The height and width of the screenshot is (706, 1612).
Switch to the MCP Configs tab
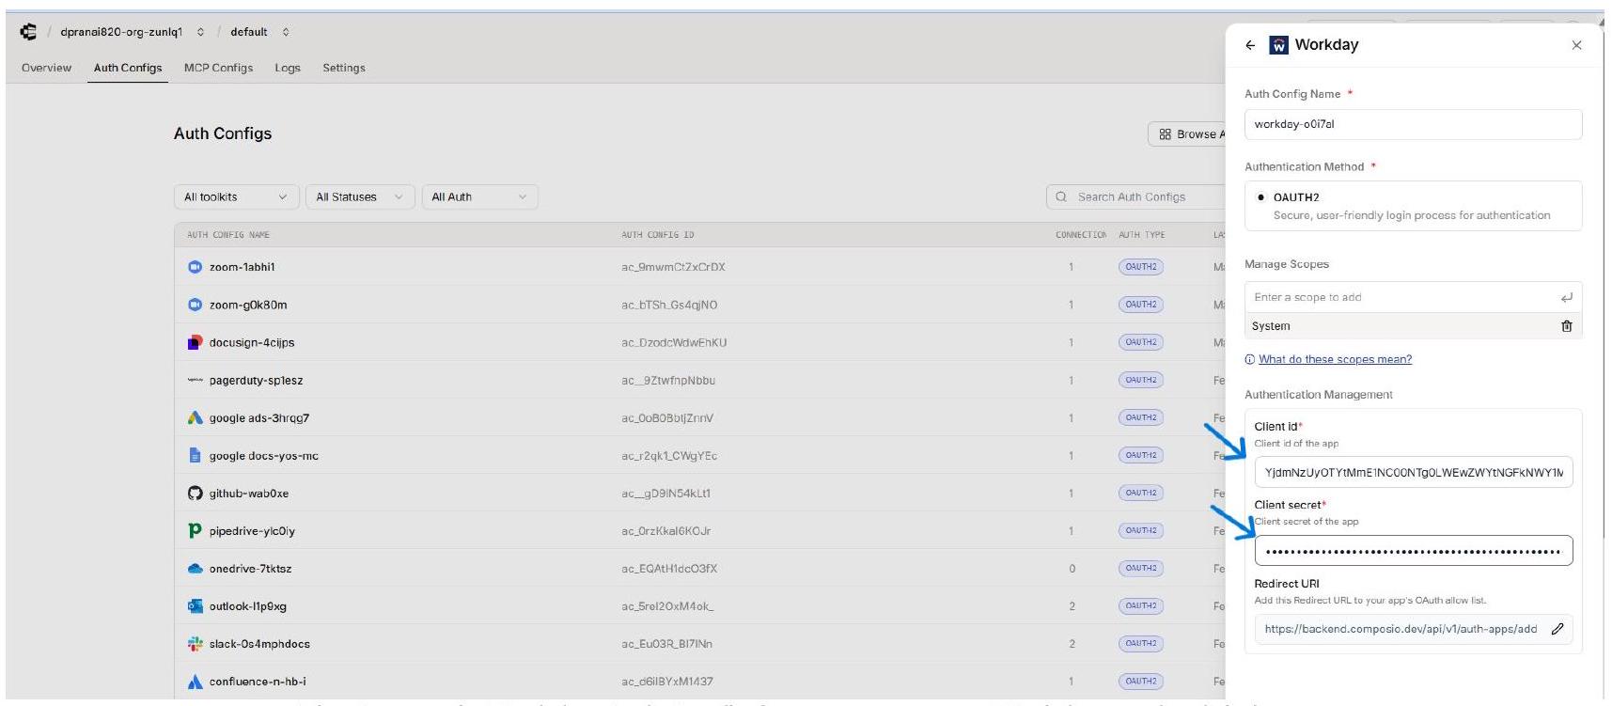[x=218, y=68]
